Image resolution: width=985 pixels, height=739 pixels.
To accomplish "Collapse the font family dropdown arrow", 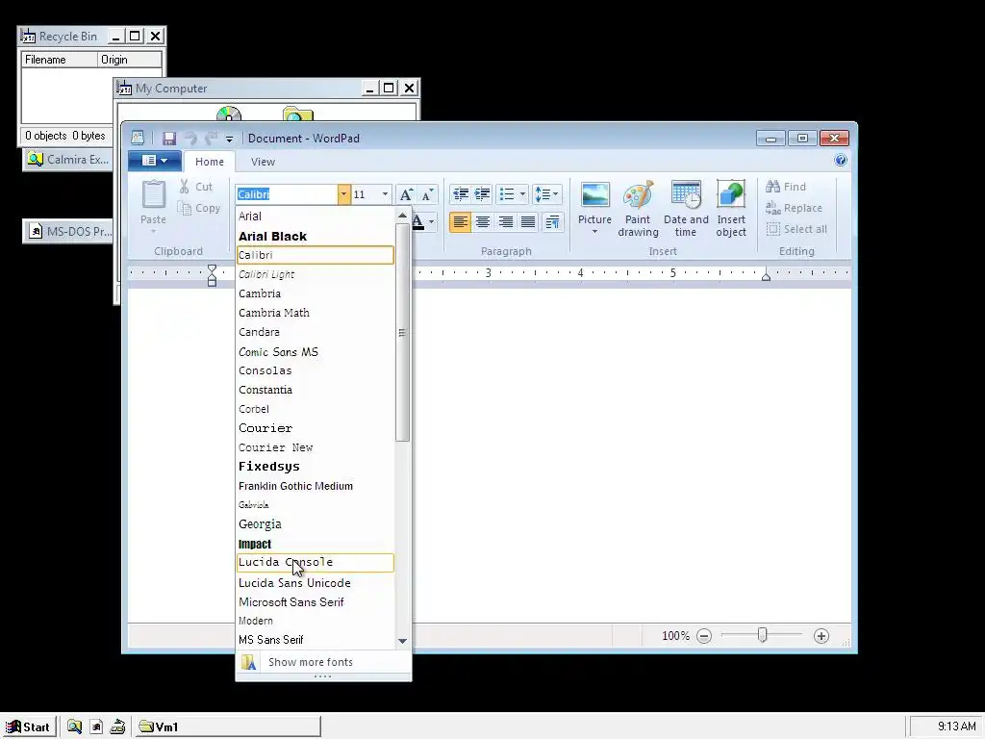I will 343,194.
